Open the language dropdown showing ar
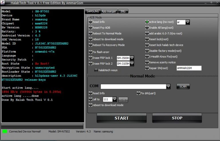The height and width of the screenshot is (141, 220). (x=188, y=22)
